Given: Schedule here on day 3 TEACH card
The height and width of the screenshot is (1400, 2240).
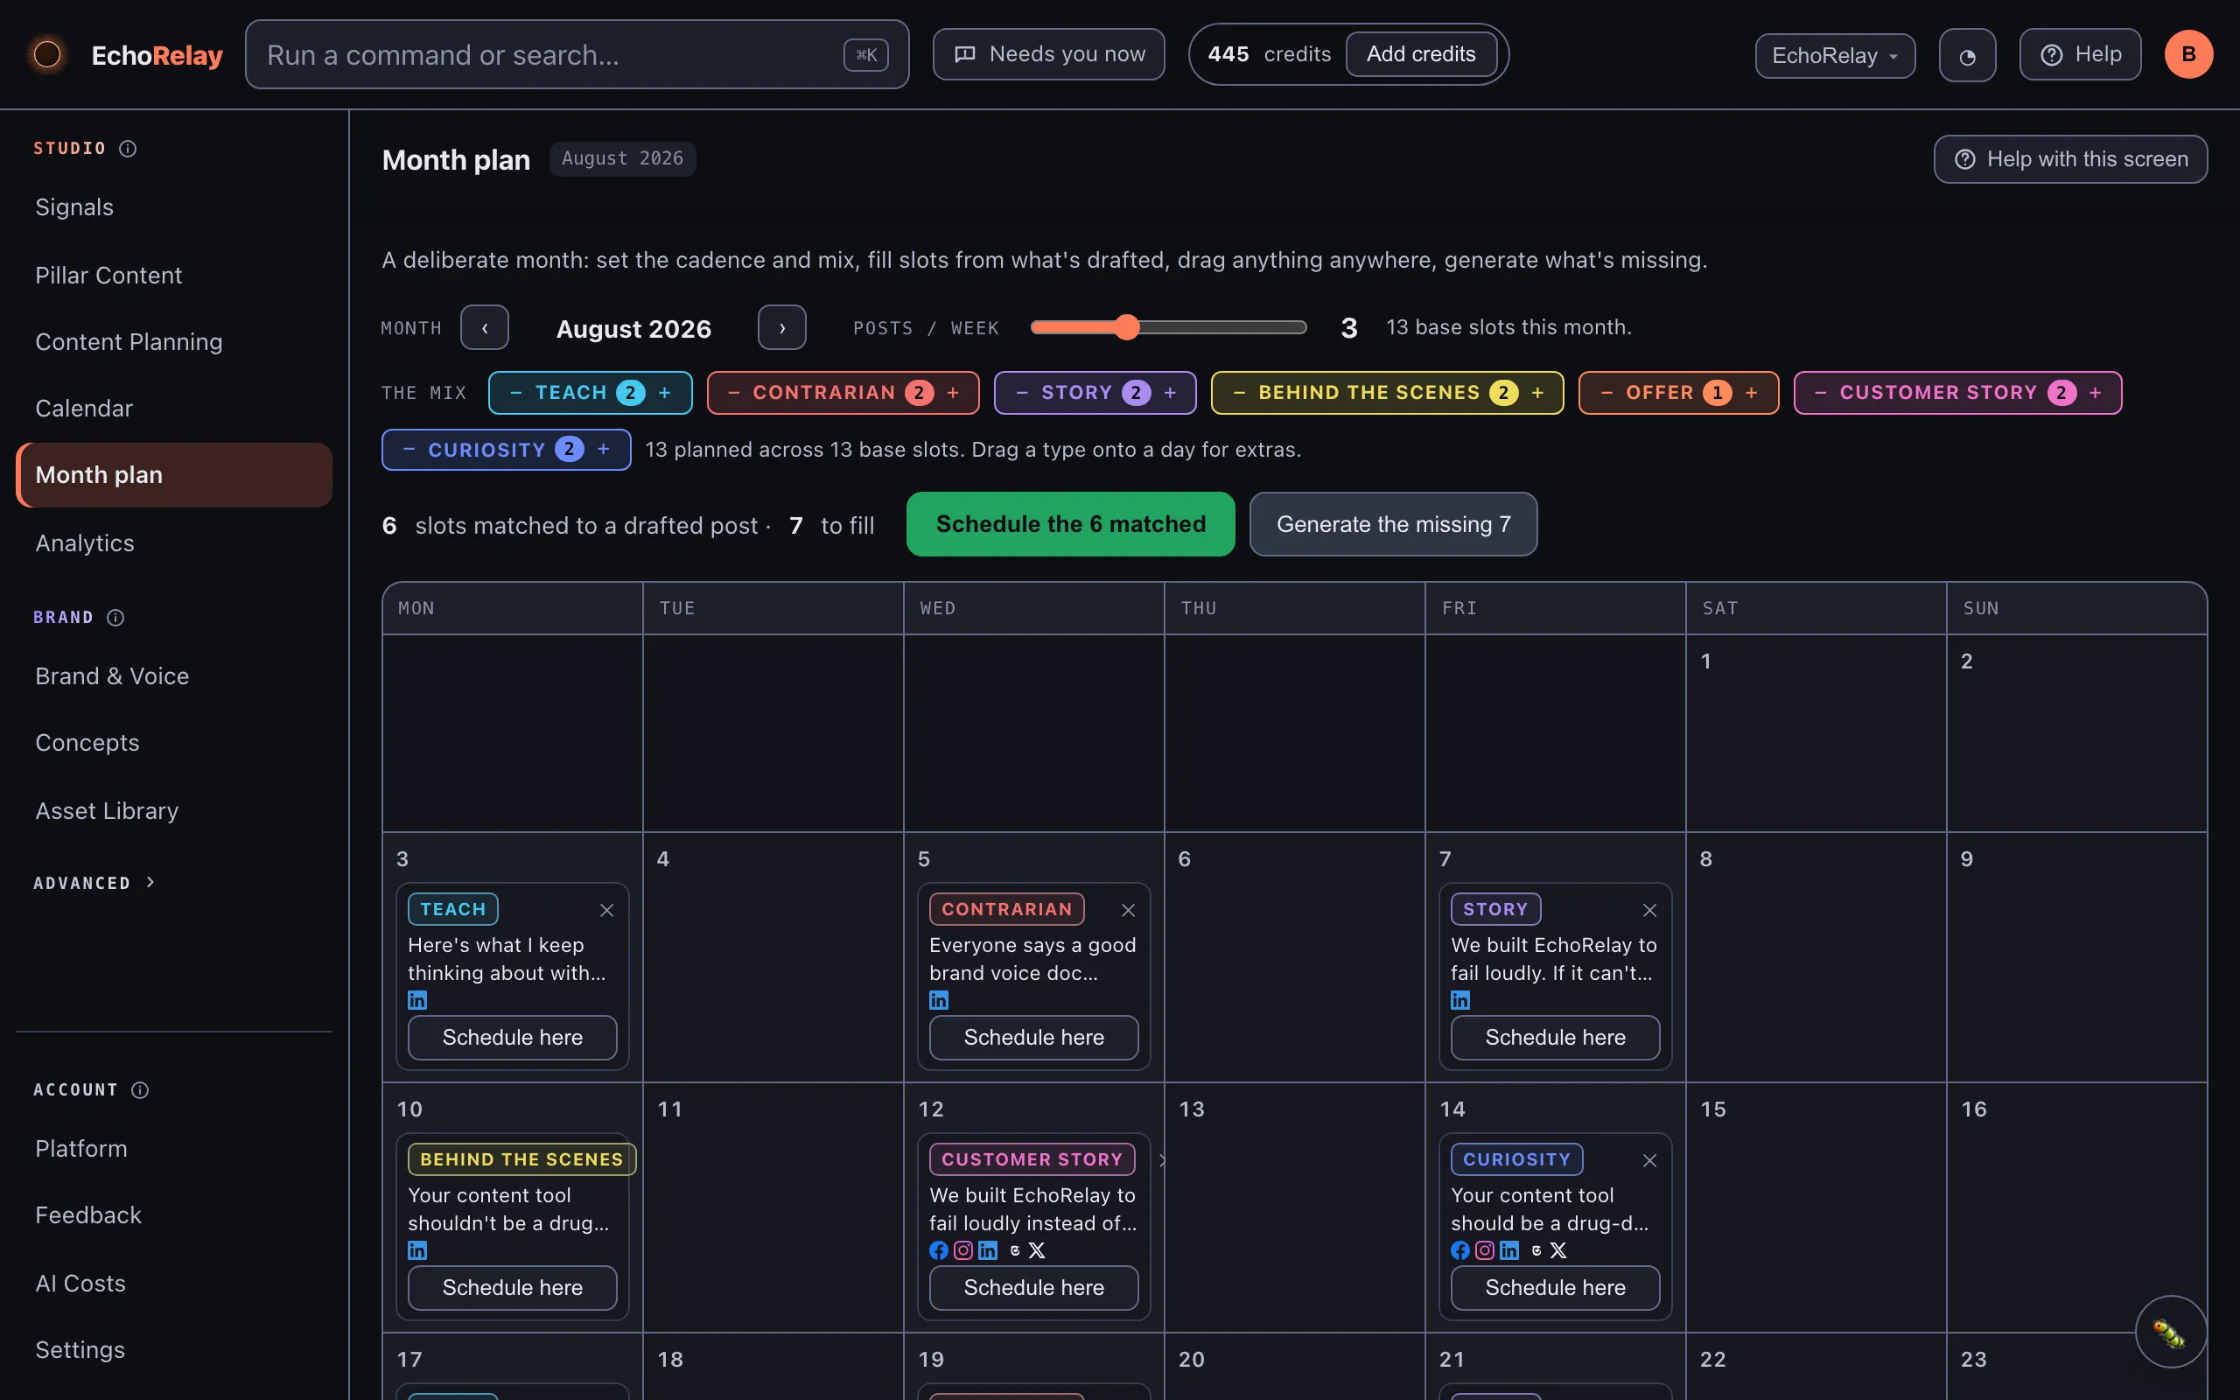Looking at the screenshot, I should point(512,1037).
